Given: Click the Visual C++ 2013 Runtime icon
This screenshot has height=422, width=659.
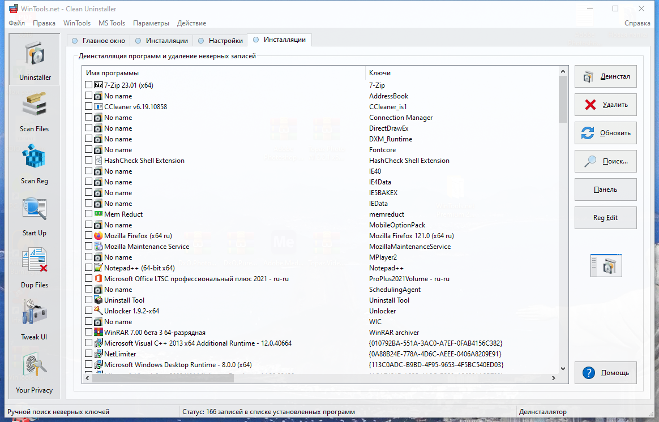Looking at the screenshot, I should tap(99, 343).
